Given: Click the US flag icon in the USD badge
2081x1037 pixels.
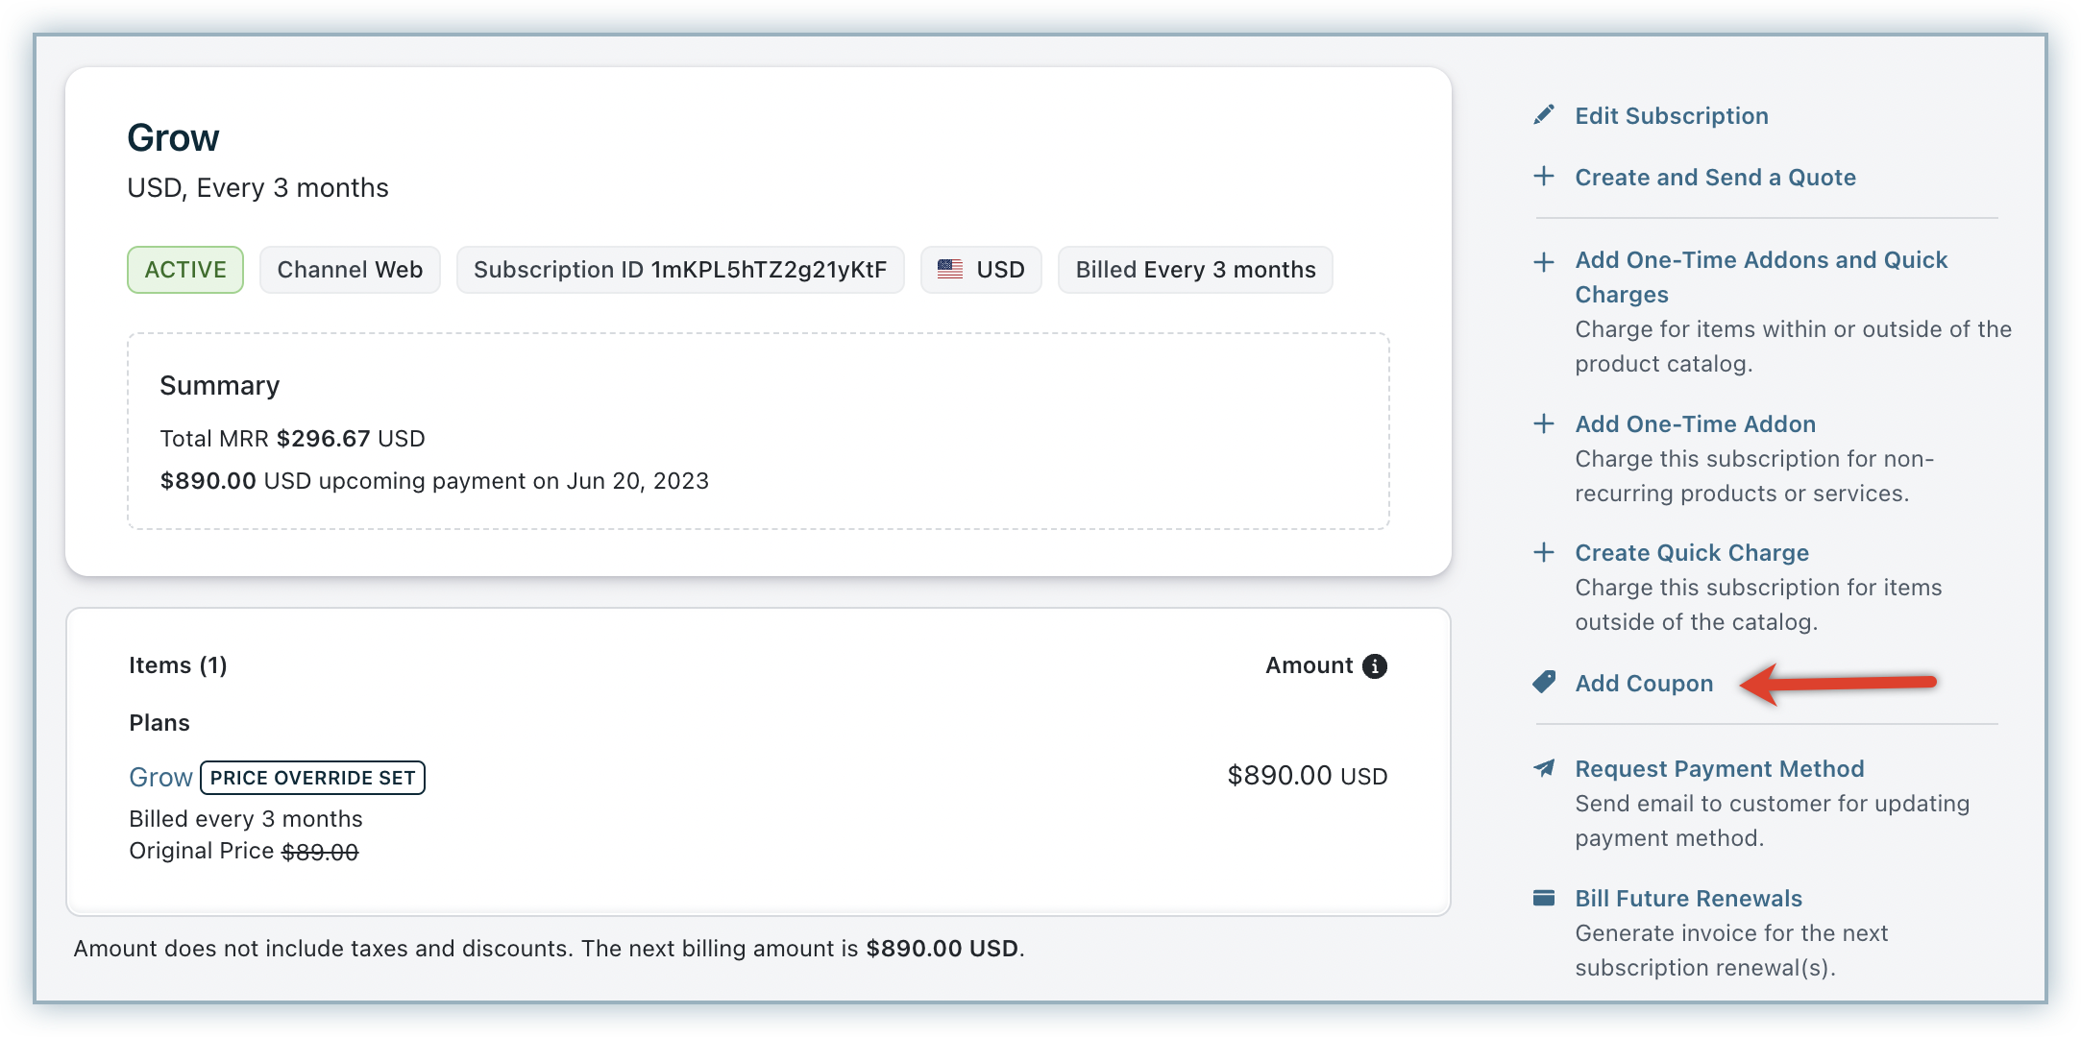Looking at the screenshot, I should click(x=950, y=270).
